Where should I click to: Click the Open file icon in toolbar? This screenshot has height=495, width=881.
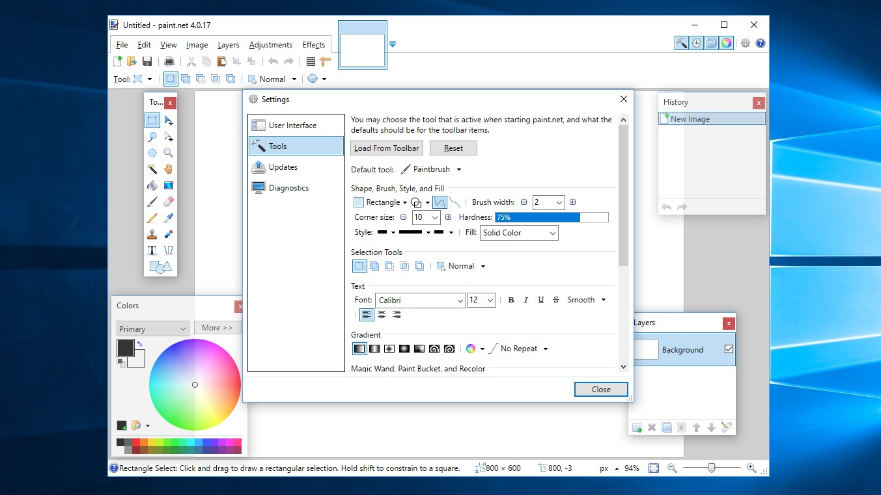pyautogui.click(x=132, y=61)
